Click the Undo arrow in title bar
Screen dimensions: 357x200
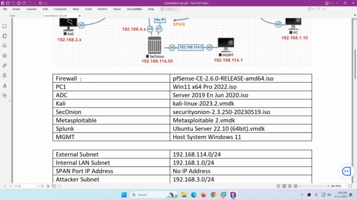click(x=30, y=3)
